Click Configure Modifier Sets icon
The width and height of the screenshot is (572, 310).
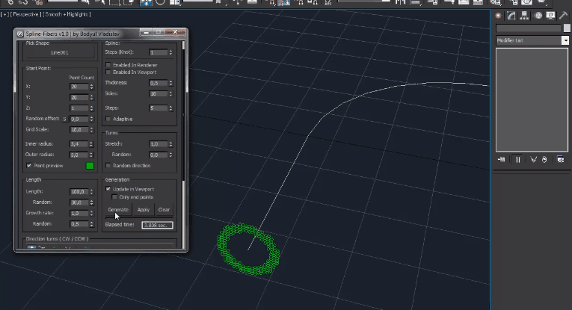point(559,159)
